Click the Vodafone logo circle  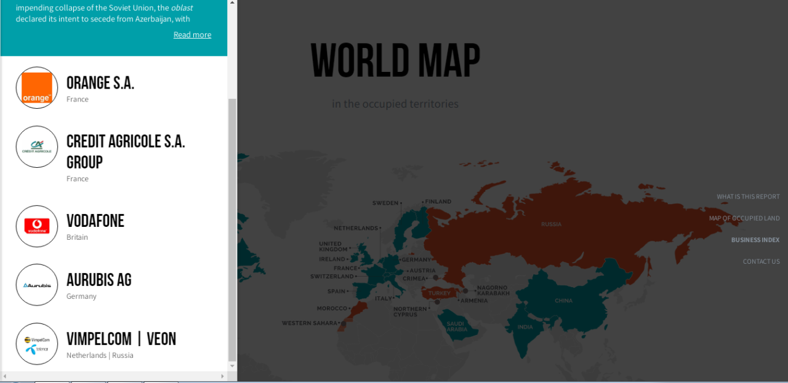37,226
